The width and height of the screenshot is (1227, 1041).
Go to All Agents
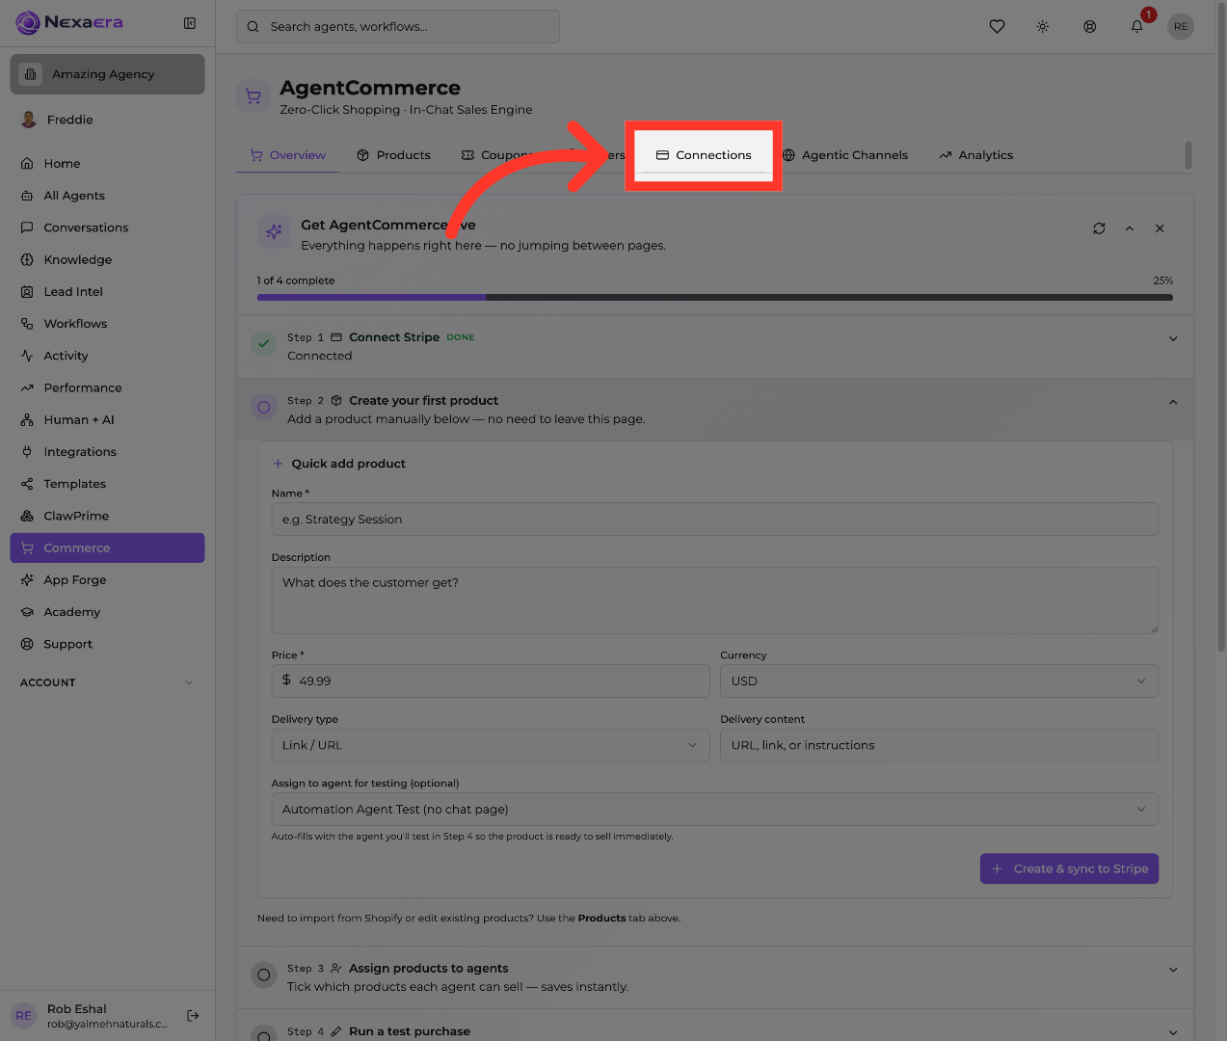click(x=107, y=196)
